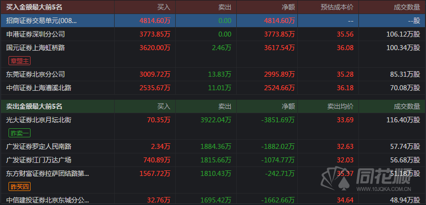Select buy value 740.89万
426x205 pixels.
click(157, 160)
